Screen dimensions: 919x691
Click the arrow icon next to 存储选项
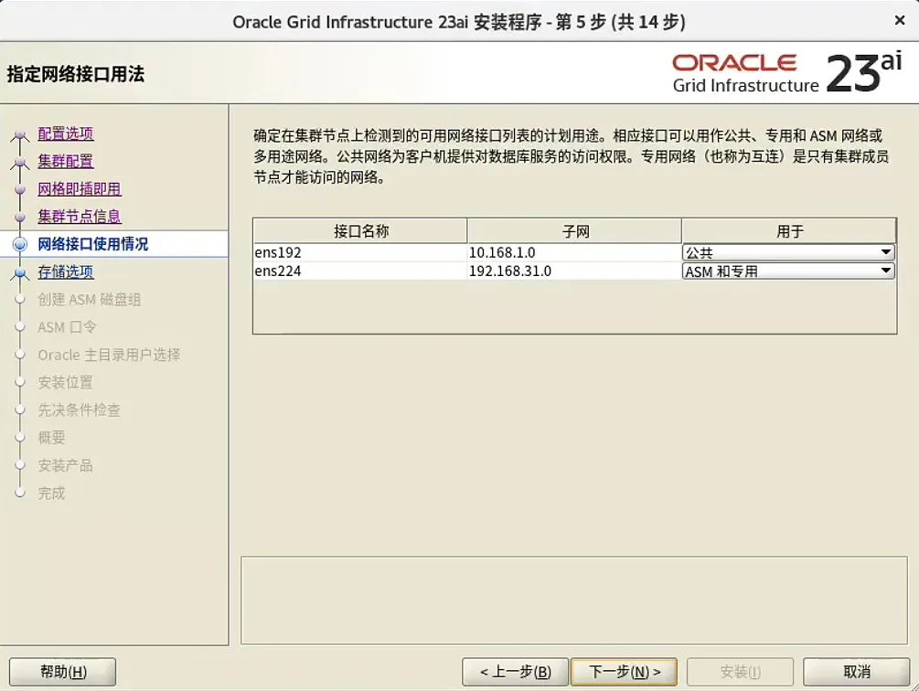(x=21, y=272)
